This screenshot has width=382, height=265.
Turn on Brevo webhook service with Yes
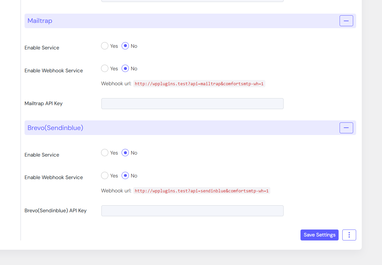105,175
